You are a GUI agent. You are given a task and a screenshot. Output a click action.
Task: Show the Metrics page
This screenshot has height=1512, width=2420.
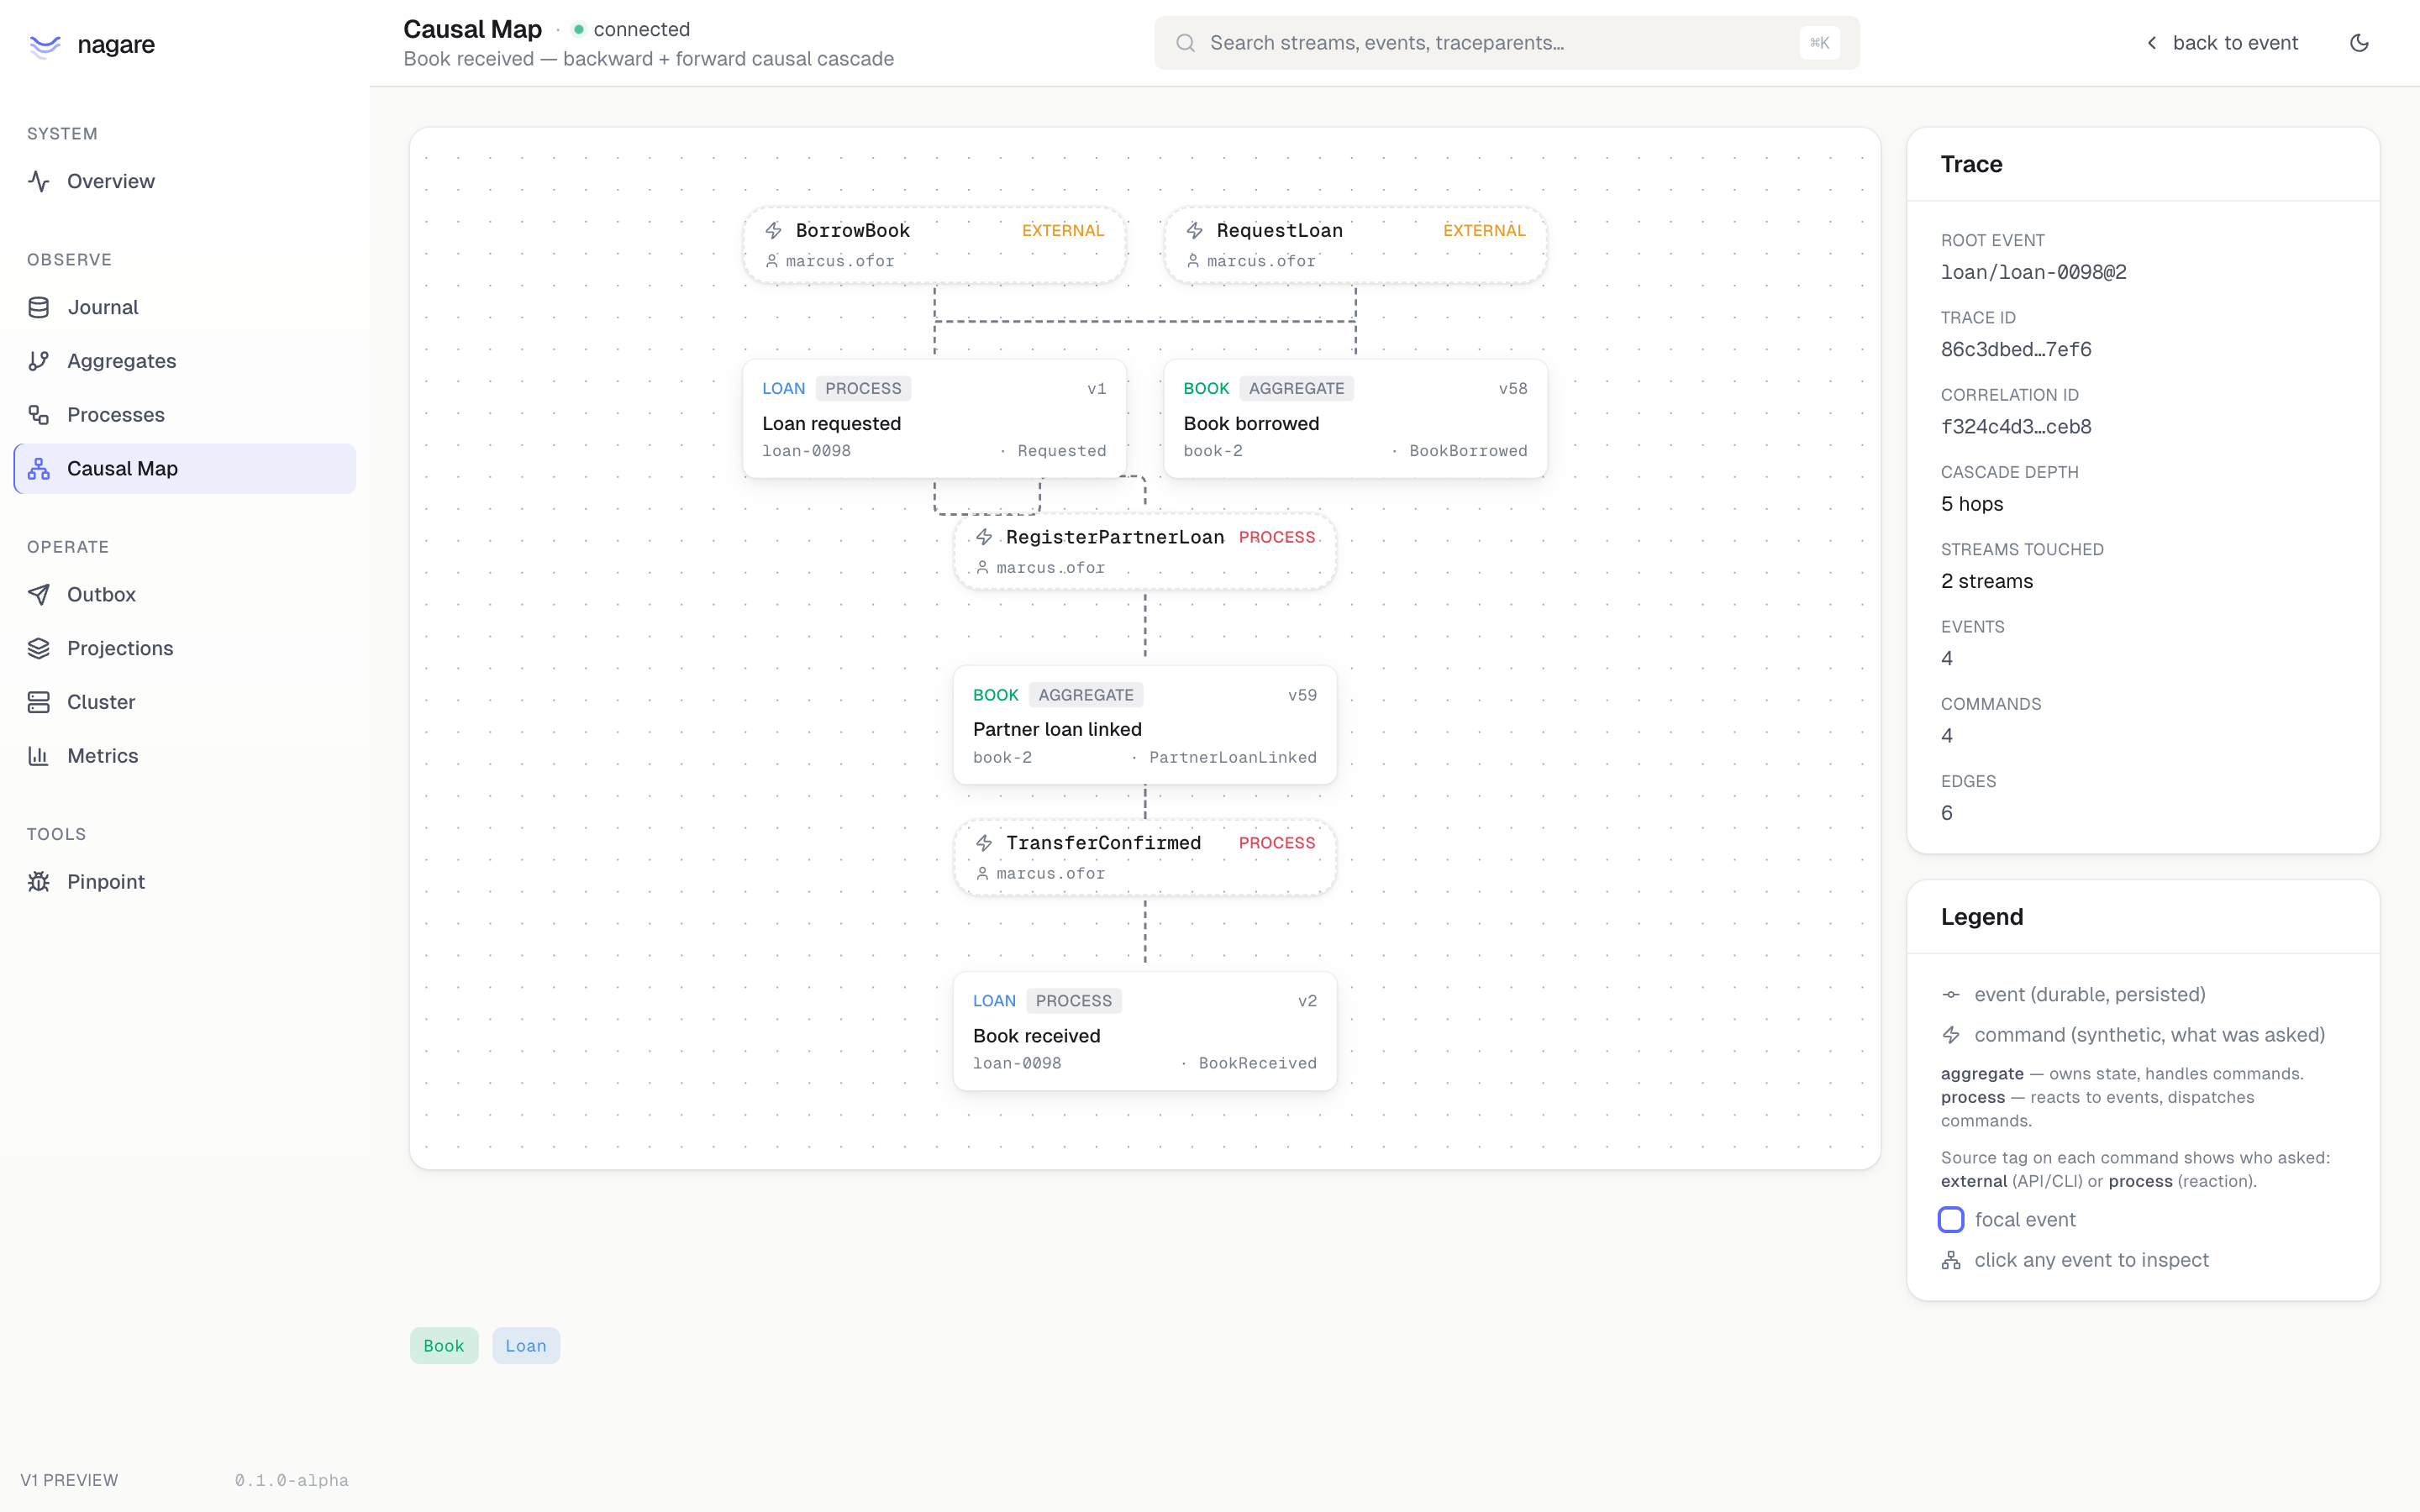click(x=185, y=756)
